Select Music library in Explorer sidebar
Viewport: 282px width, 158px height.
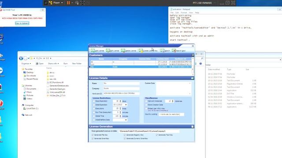click(x=27, y=92)
